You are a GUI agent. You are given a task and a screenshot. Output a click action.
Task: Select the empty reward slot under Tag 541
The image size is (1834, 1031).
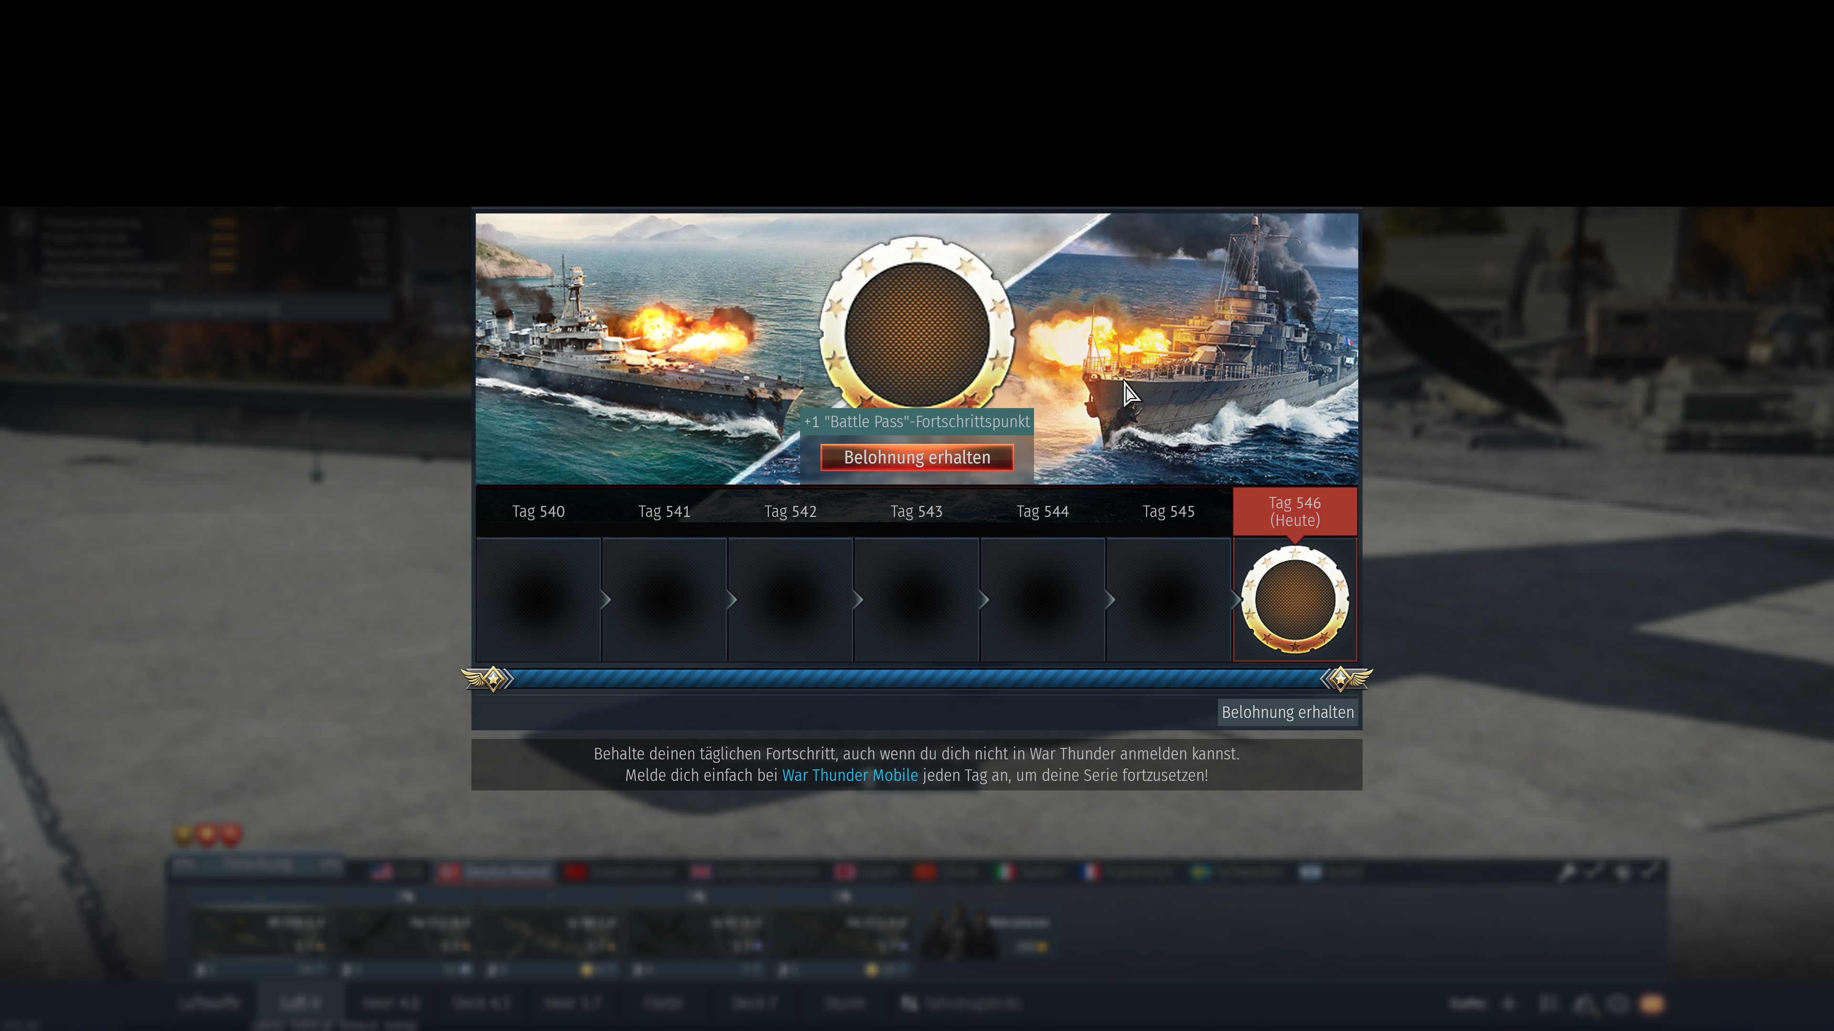664,600
